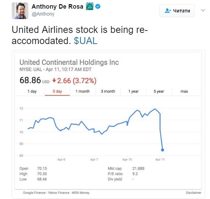Click the Читати follow button
Viewport: 210px width, 199px height.
[x=178, y=11]
